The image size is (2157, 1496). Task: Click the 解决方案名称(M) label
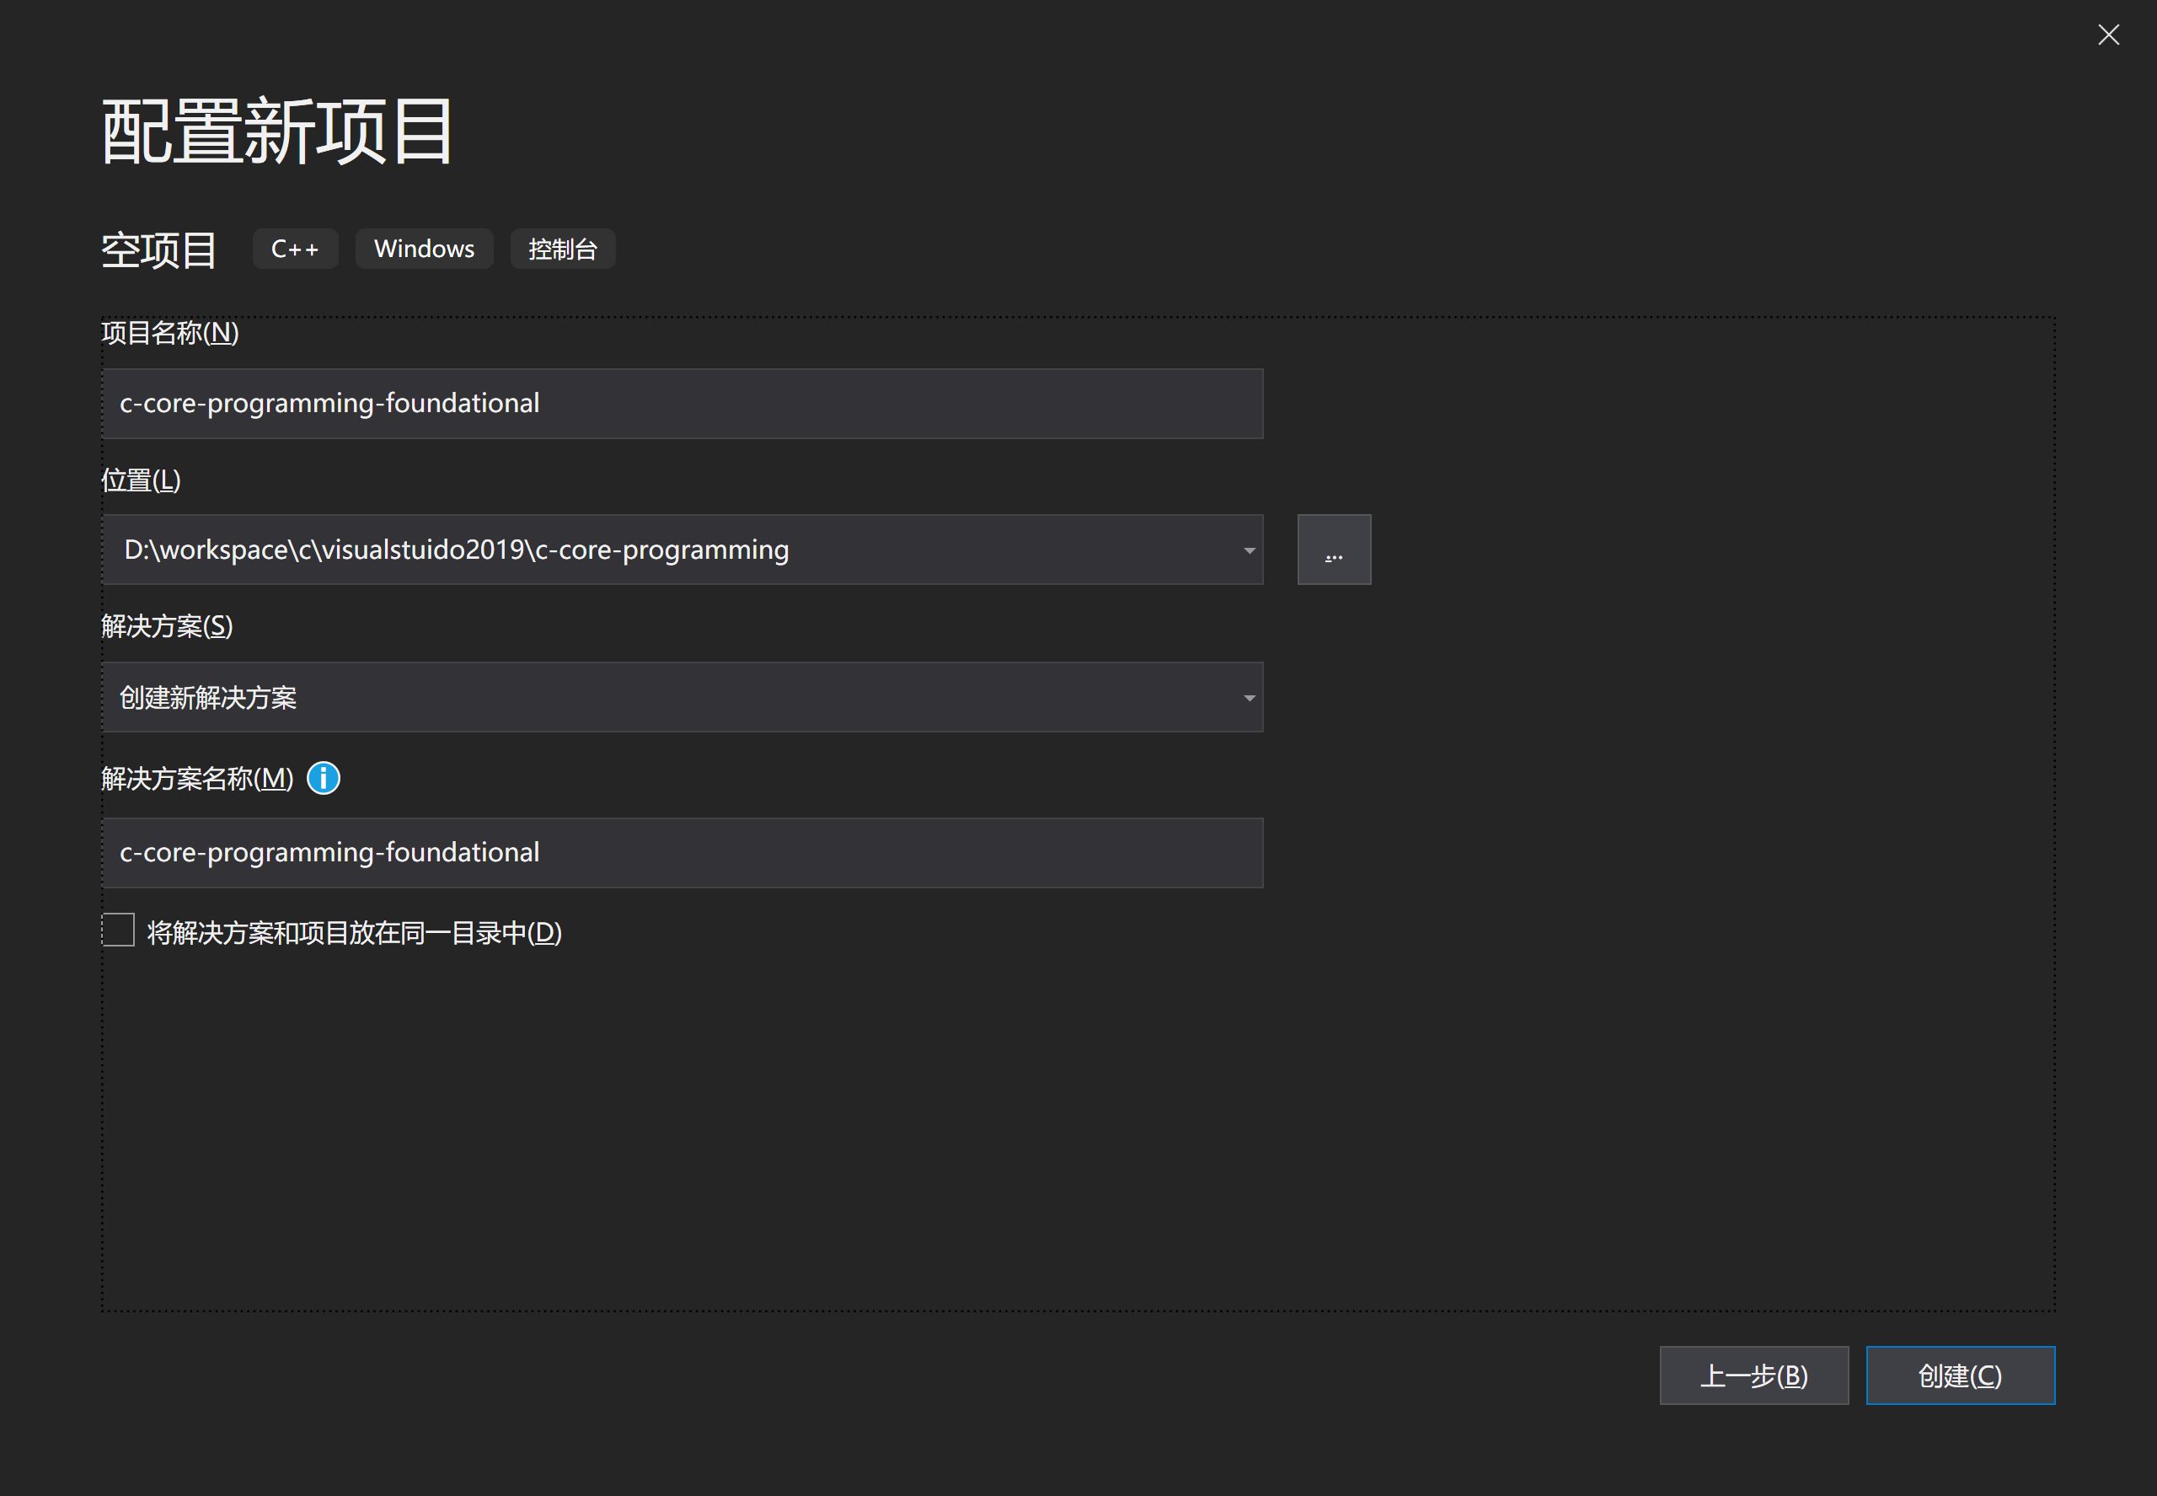coord(197,779)
